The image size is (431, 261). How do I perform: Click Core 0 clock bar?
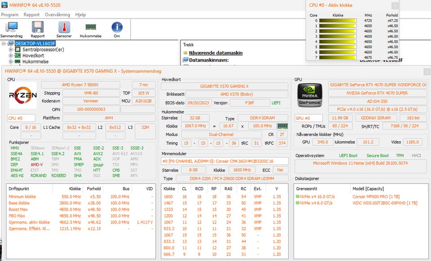[x=338, y=21]
